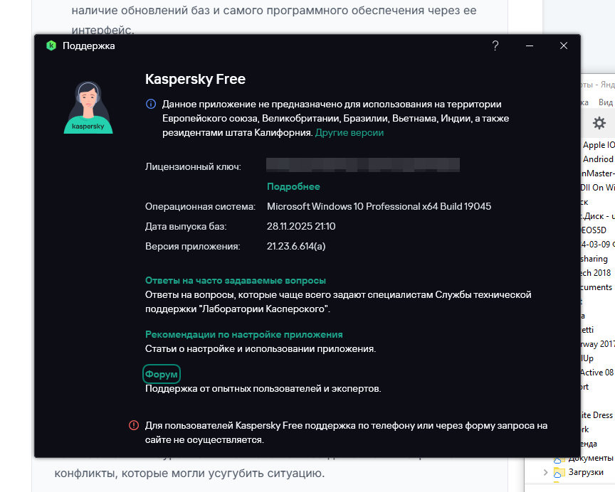Open Ответы на часто задаваемые вопросы

236,280
